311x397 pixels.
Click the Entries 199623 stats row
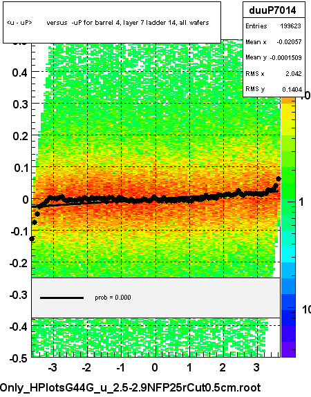274,26
